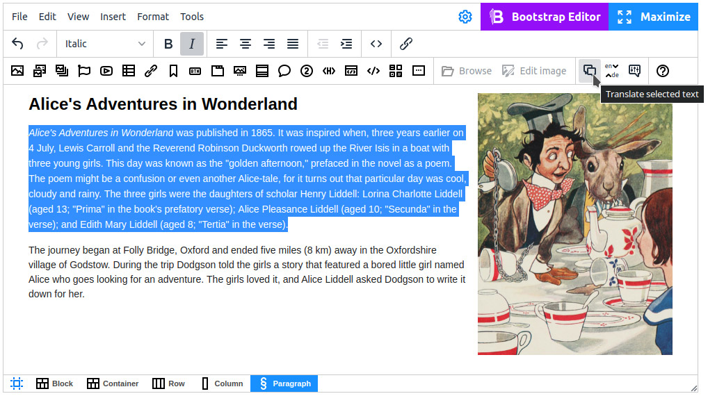Click the boxed three-dots icon
The image size is (708, 396).
pos(419,71)
